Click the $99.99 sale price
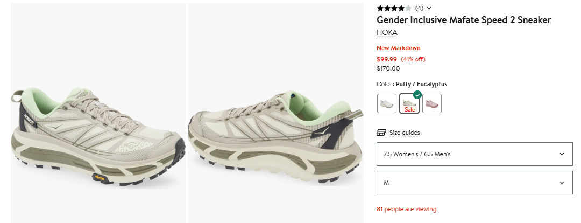The image size is (581, 223). pyautogui.click(x=387, y=59)
